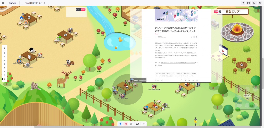This screenshot has width=264, height=128.
Task: Open the user list icon in top bar
Action: click(x=243, y=3)
